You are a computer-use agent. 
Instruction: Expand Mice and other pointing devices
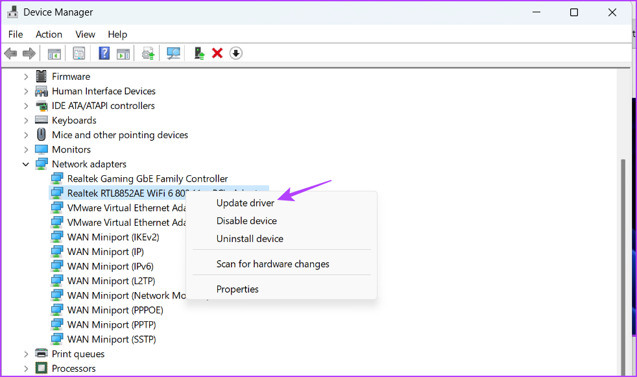(x=26, y=135)
